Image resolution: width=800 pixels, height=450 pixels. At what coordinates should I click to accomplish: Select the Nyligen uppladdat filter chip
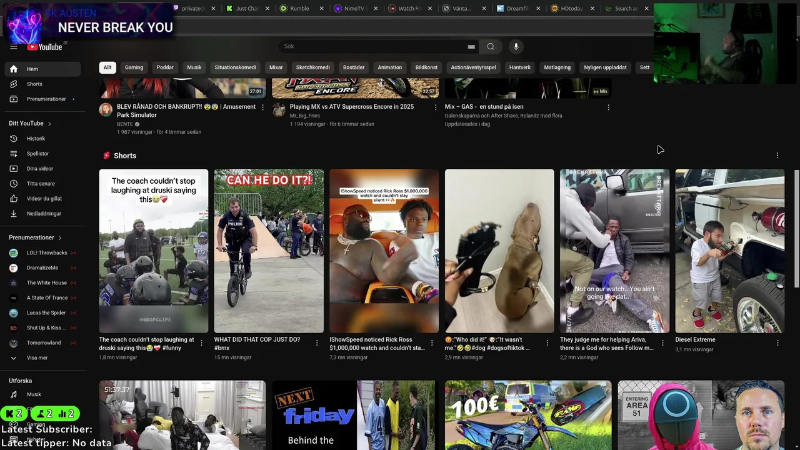605,67
